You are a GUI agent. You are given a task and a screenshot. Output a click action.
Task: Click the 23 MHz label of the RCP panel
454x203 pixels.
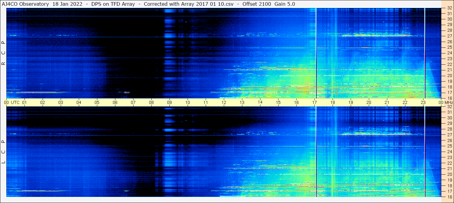pos(449,59)
